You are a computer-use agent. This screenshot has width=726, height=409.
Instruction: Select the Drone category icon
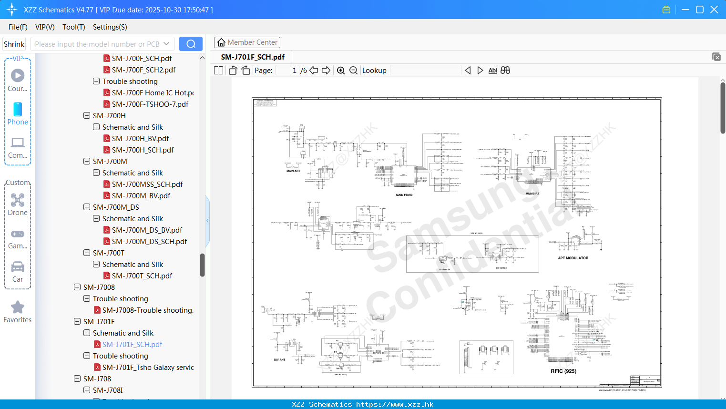(x=18, y=204)
